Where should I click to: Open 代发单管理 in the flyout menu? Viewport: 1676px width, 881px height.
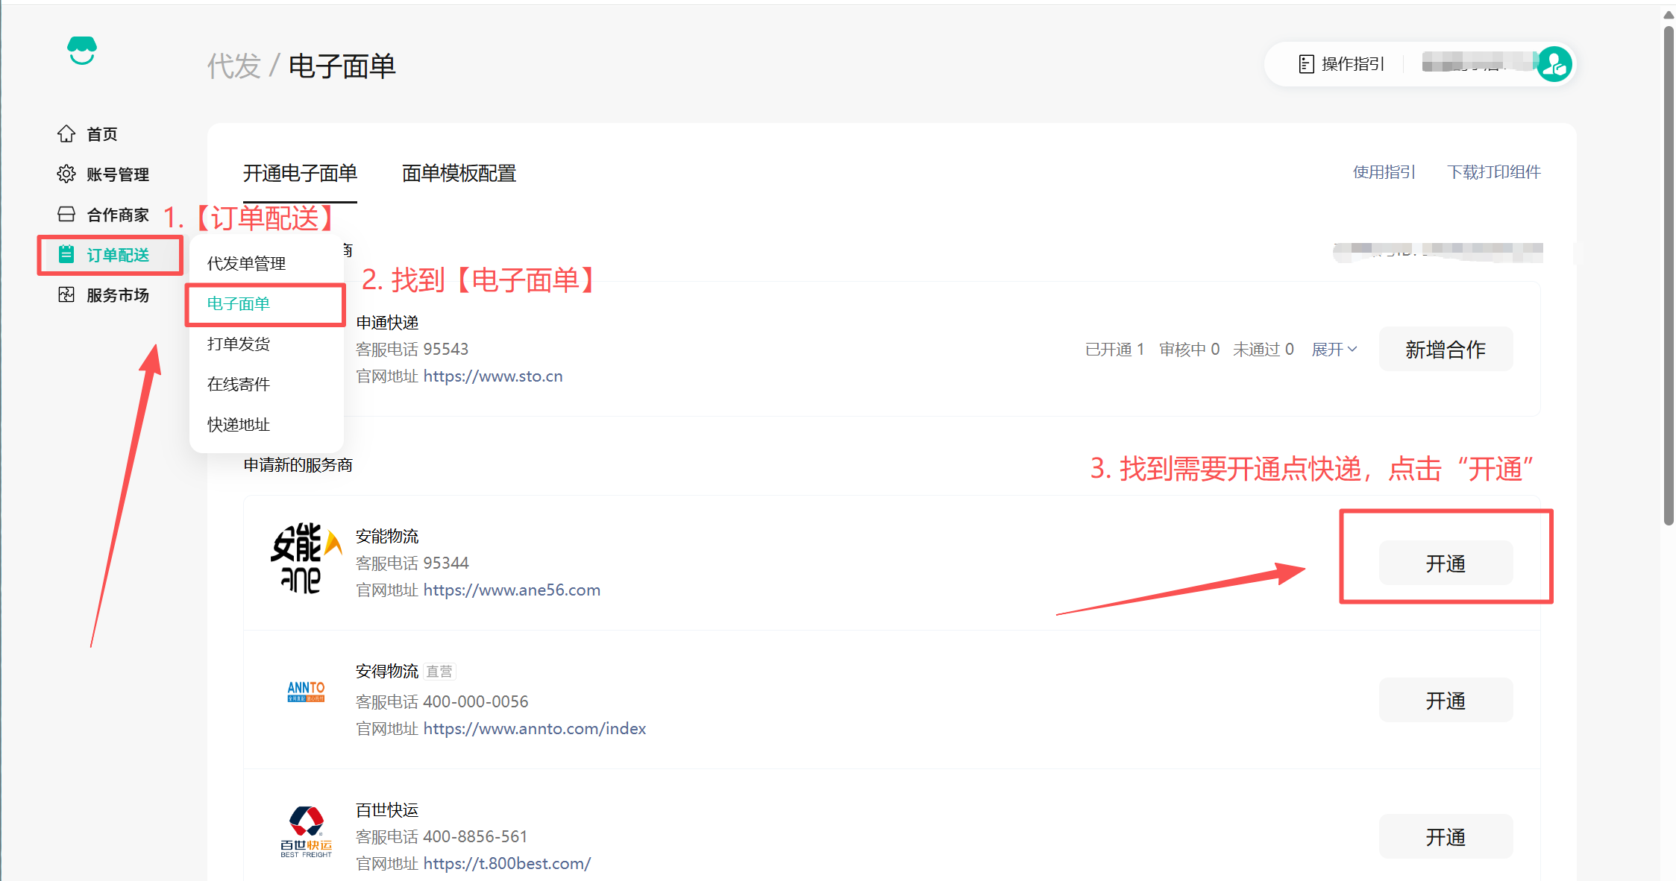point(246,263)
